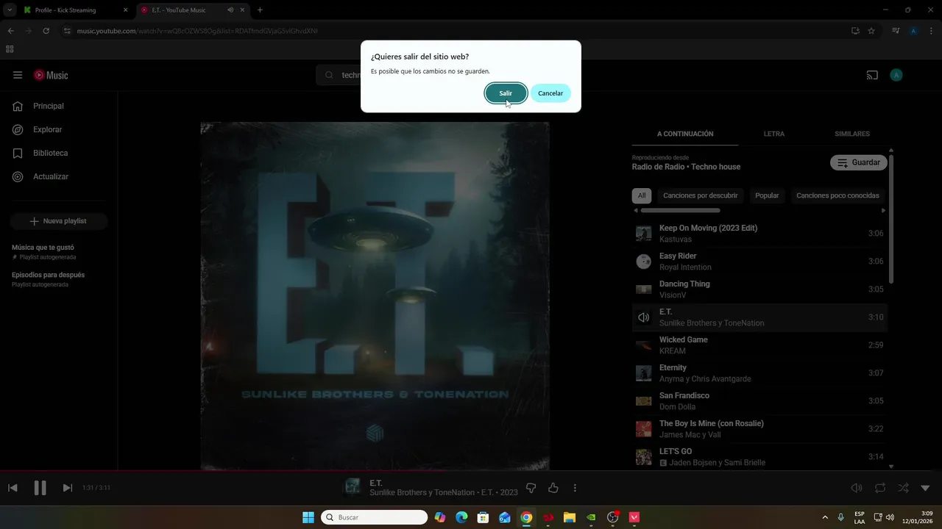The height and width of the screenshot is (529, 942).
Task: Pause the current song
Action: 40,488
